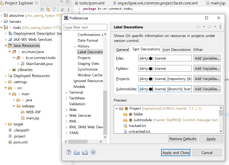Expand History preferences node
The image size is (229, 165).
click(75, 46)
